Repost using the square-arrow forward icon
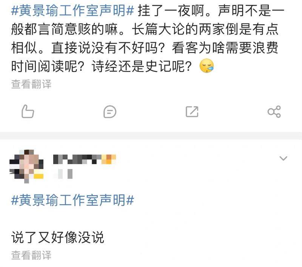Screen dimensions: 302x267 coord(192,112)
